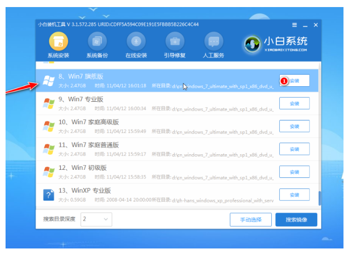
Task: Click the Windows logo of Win7 旗舰版
Action: point(49,81)
